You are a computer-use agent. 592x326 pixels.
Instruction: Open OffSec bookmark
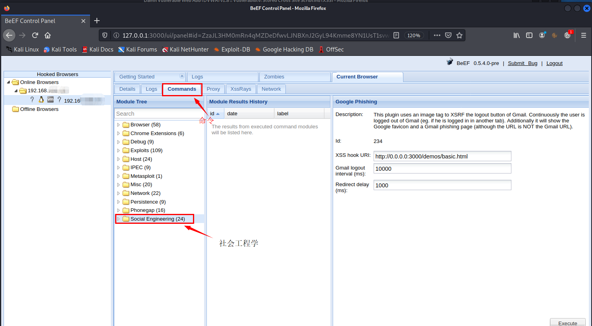331,50
